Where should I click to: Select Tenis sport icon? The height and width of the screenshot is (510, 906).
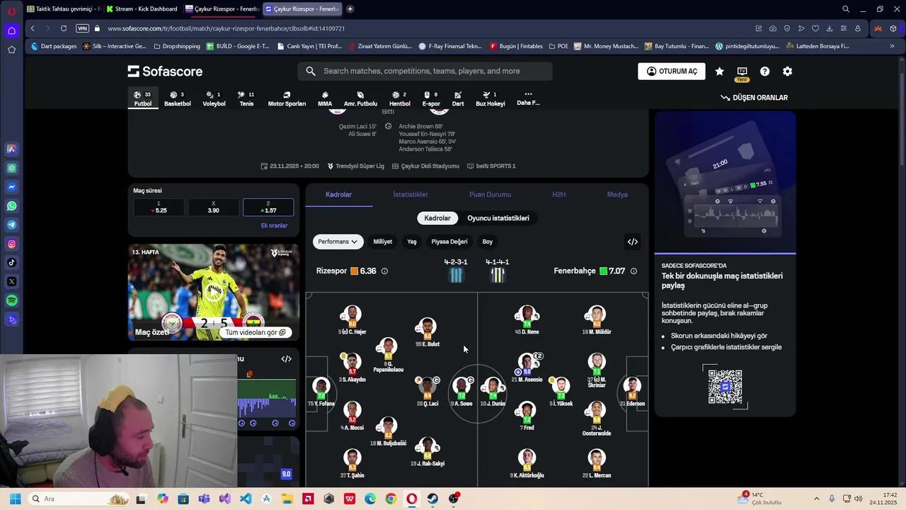click(246, 99)
